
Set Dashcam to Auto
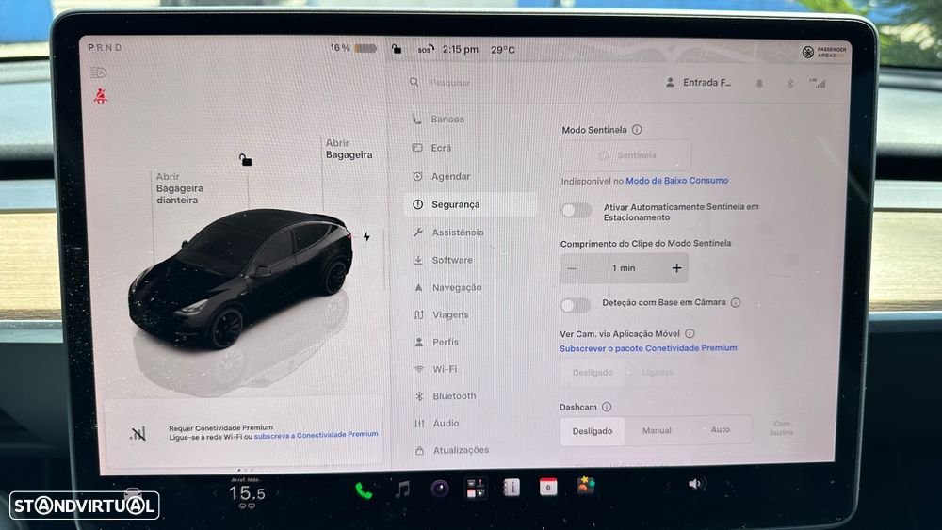(721, 430)
